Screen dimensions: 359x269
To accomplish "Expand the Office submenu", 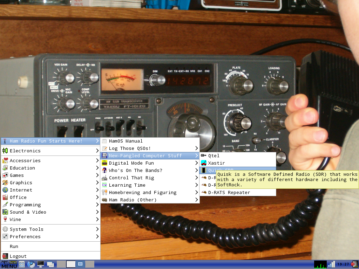I will pos(50,197).
